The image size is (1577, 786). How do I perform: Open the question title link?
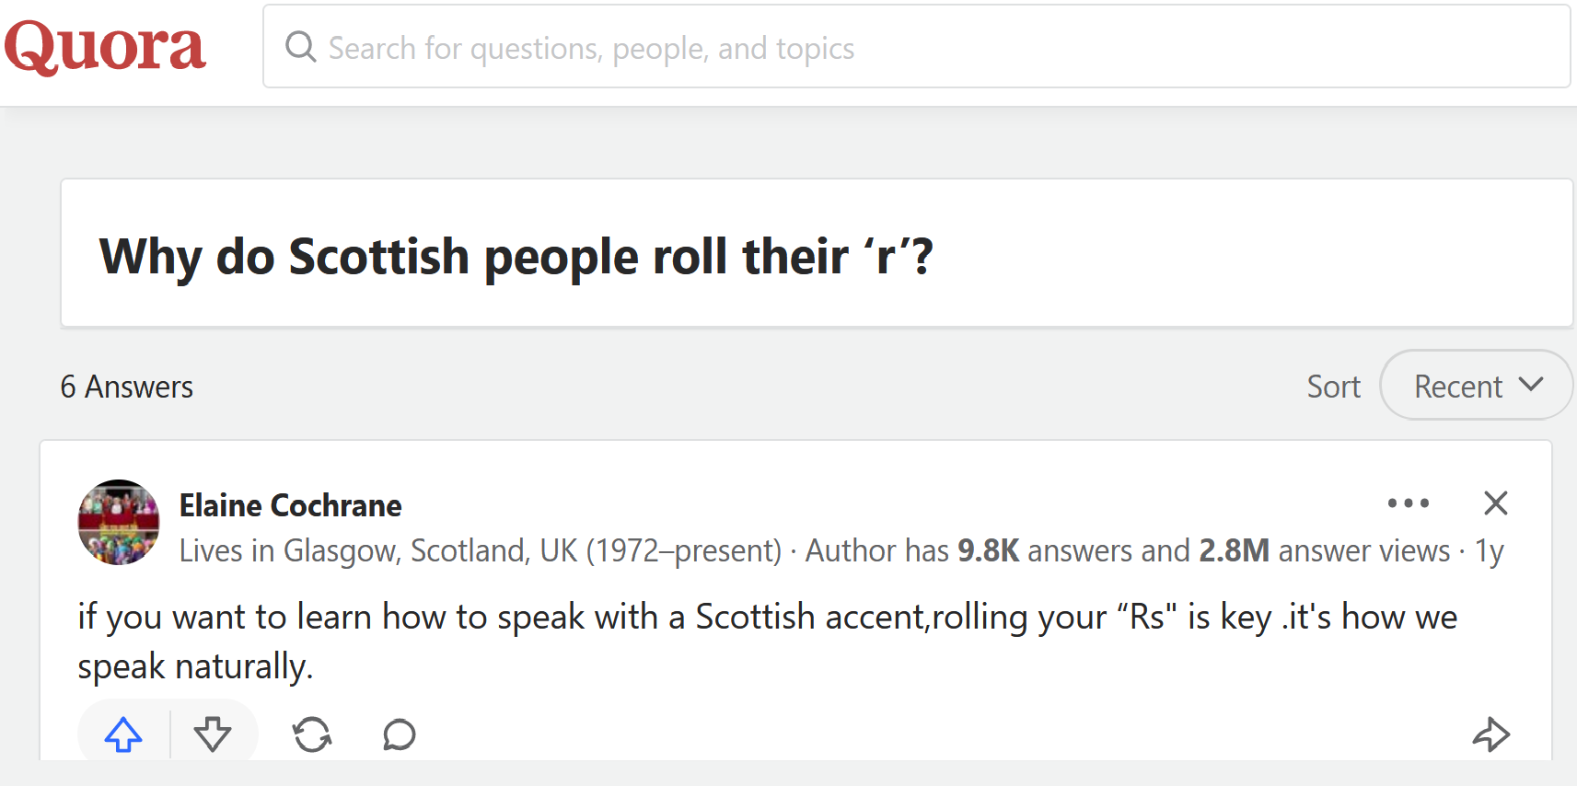(516, 256)
